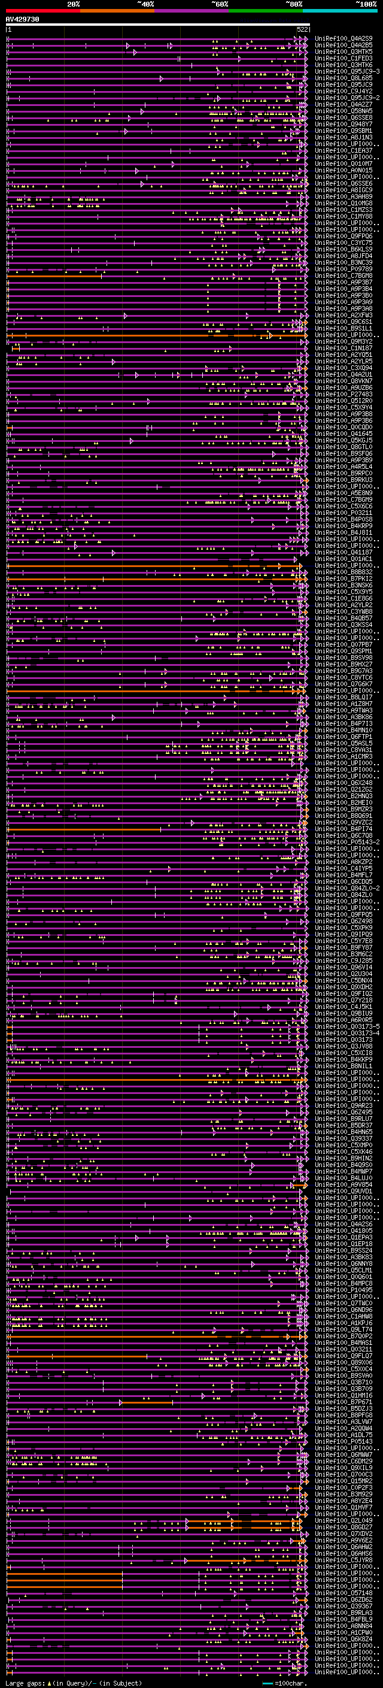The width and height of the screenshot is (383, 1688).
Task: Click hit label UniRef100_P09789
Action: tap(344, 269)
